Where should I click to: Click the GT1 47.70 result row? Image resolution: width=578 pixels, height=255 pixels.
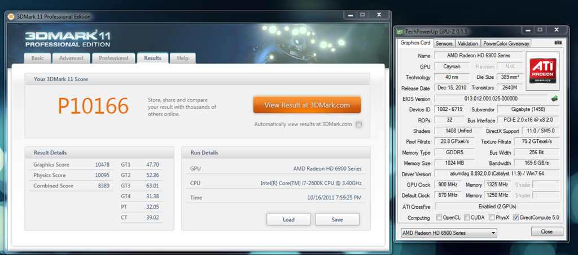point(141,164)
